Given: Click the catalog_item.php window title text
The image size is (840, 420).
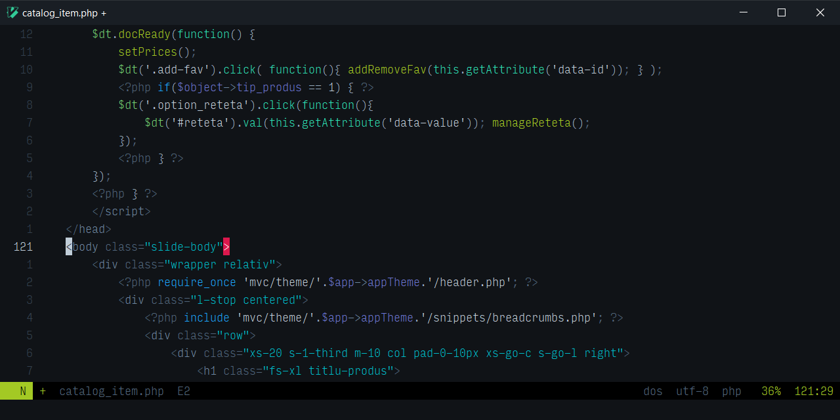Looking at the screenshot, I should pyautogui.click(x=64, y=13).
